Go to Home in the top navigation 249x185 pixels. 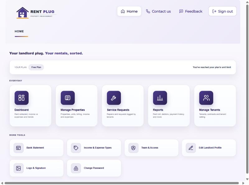(x=129, y=11)
